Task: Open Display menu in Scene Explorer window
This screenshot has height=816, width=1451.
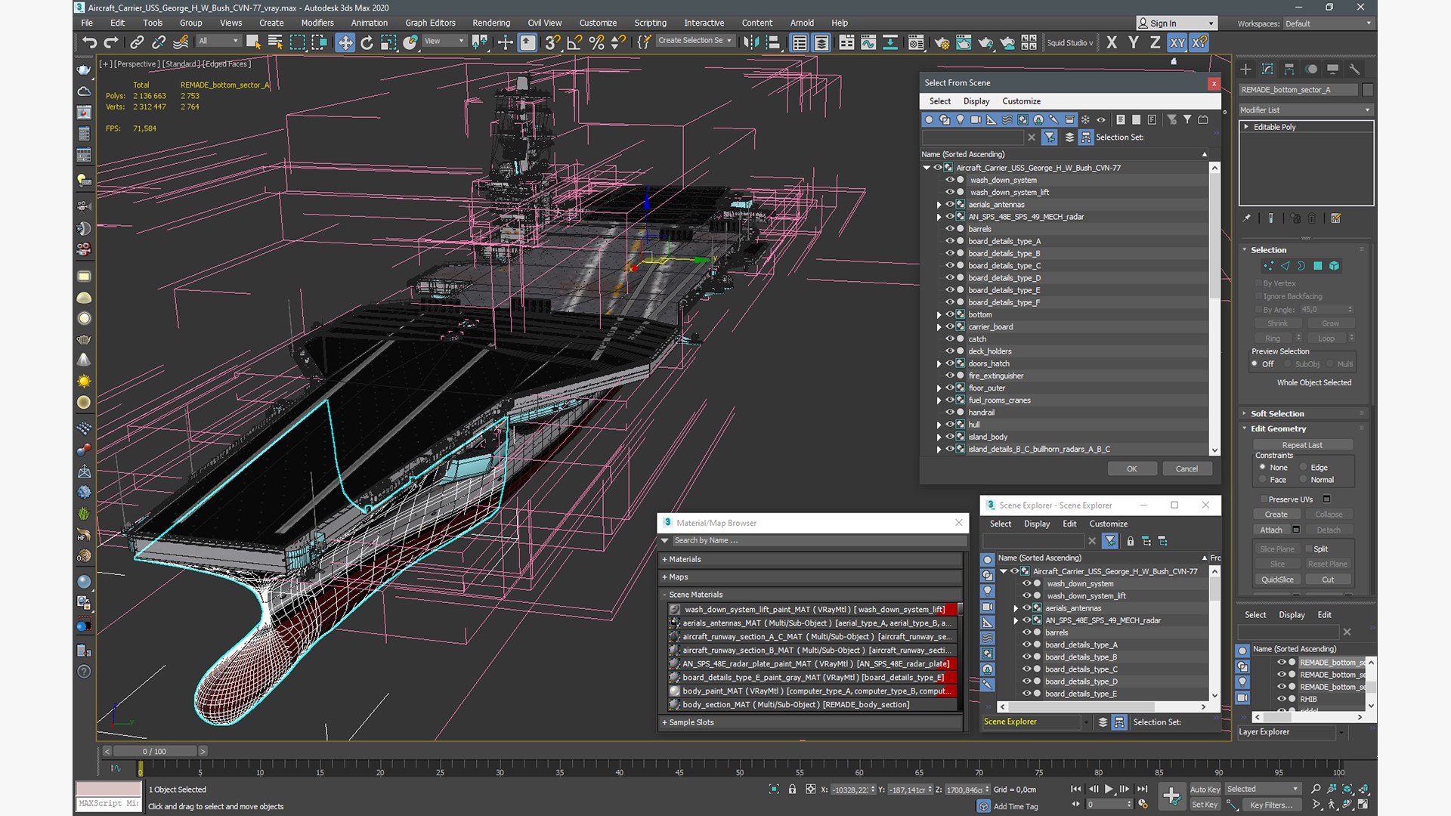Action: pos(1037,524)
